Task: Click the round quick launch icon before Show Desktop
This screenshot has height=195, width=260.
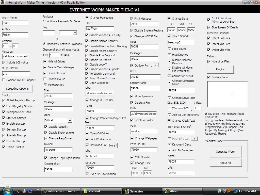Action: [24, 191]
